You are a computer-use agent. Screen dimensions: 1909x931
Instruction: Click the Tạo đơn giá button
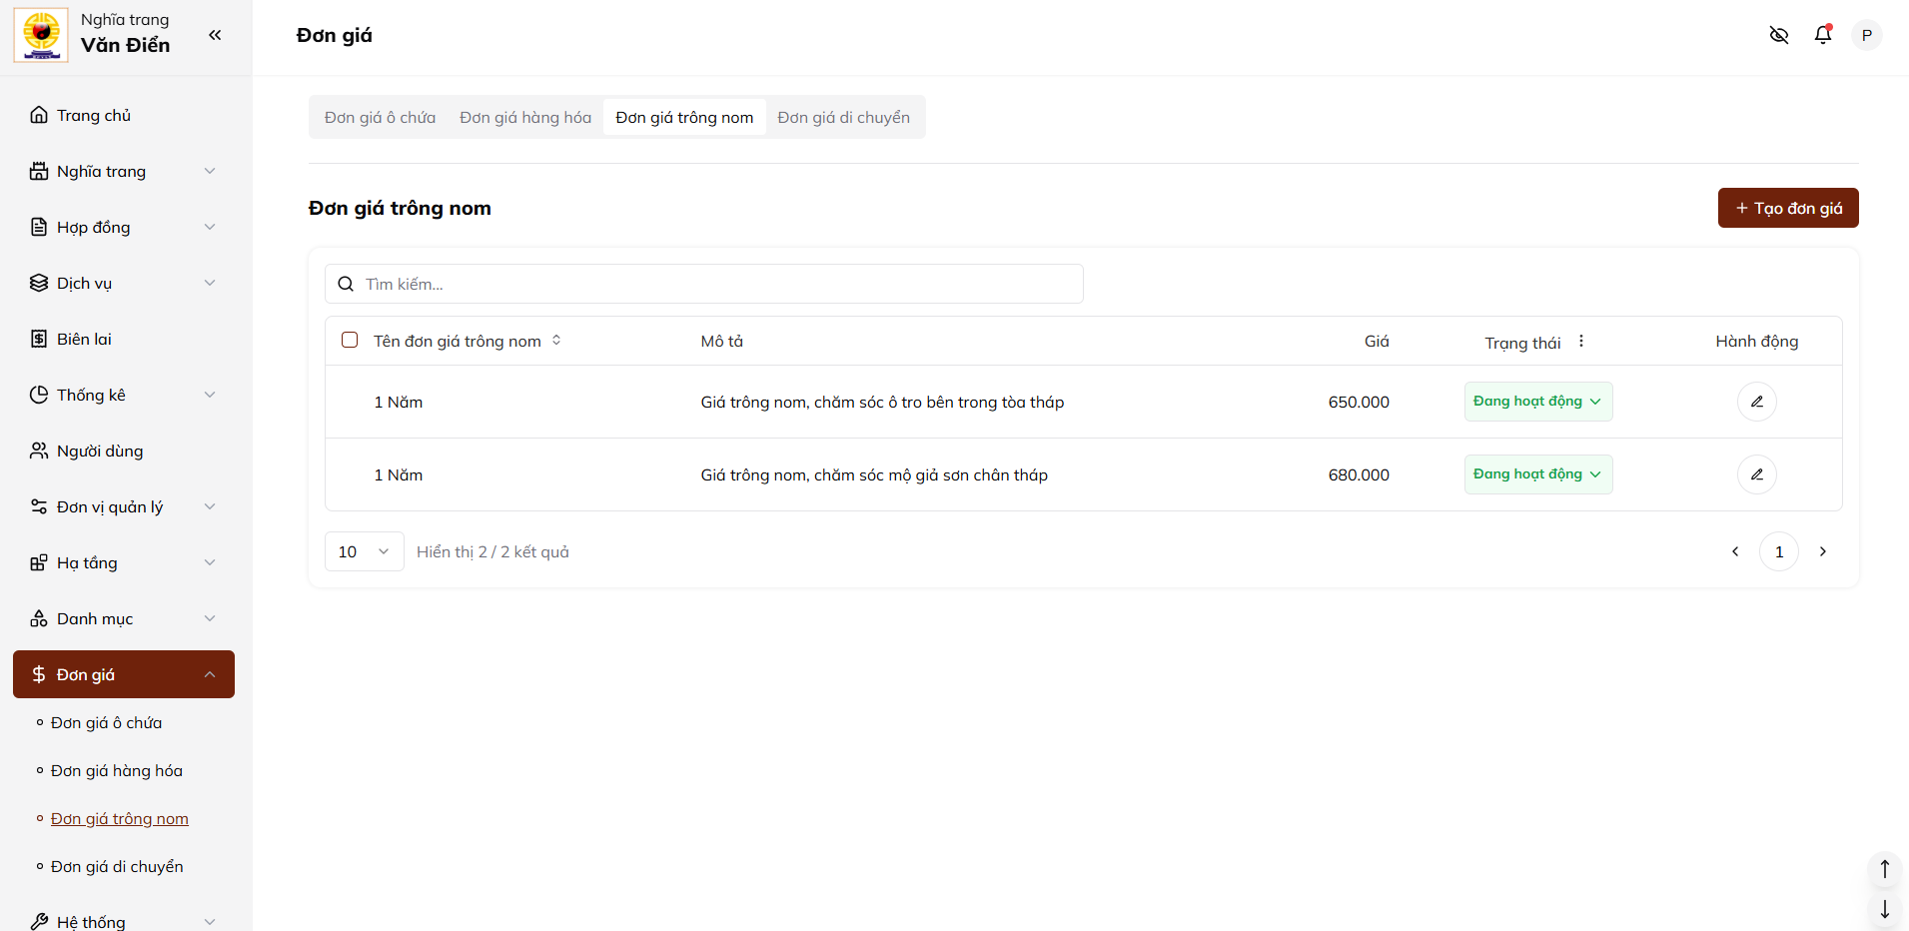pyautogui.click(x=1787, y=208)
